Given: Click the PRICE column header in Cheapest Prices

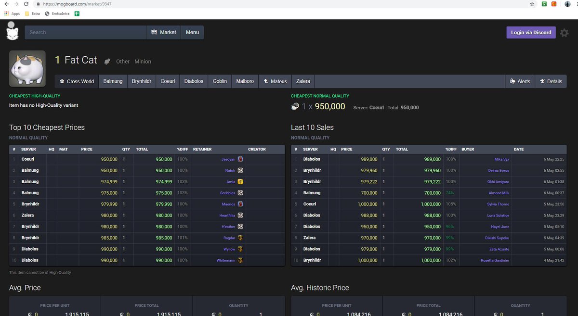Looking at the screenshot, I should [87, 149].
